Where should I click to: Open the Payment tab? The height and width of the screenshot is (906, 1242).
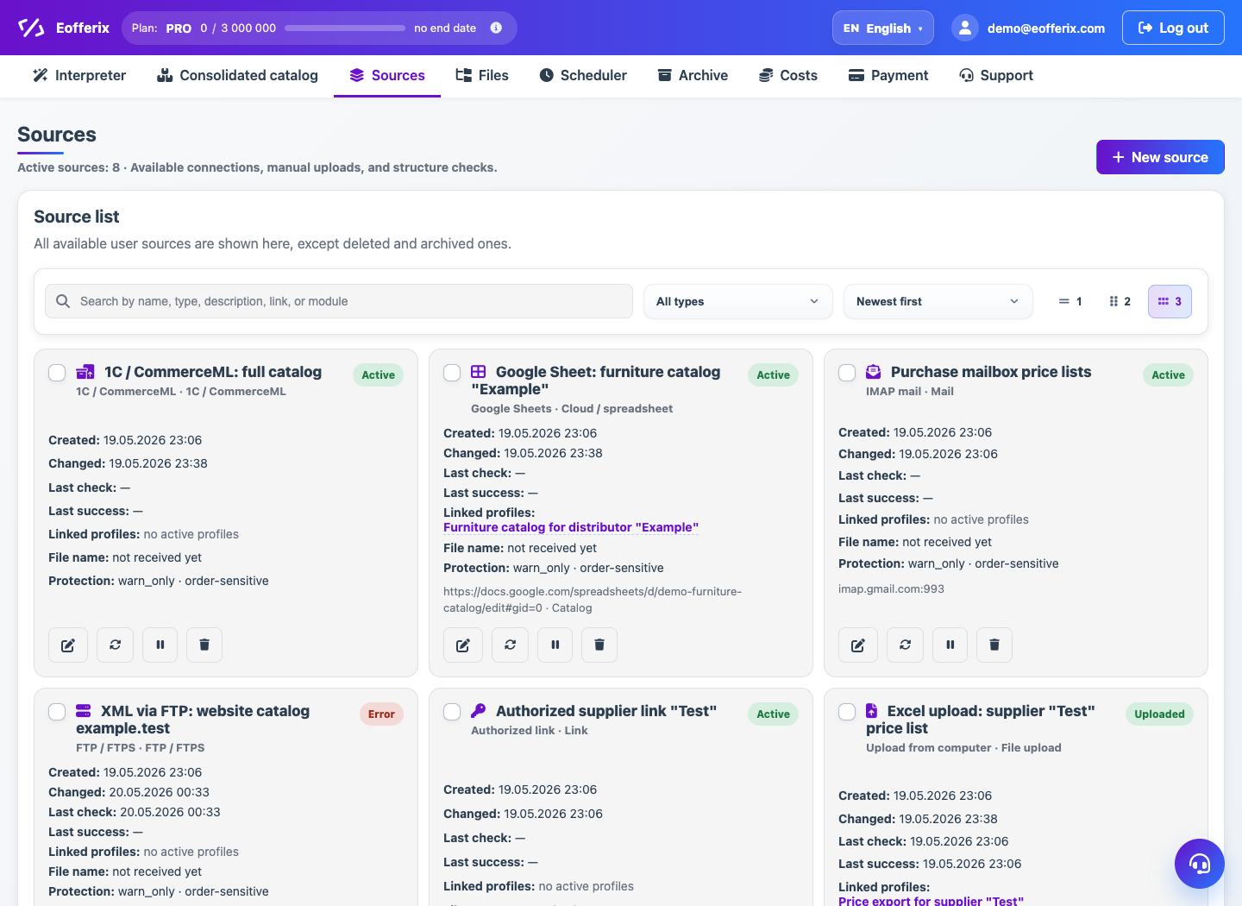tap(888, 75)
